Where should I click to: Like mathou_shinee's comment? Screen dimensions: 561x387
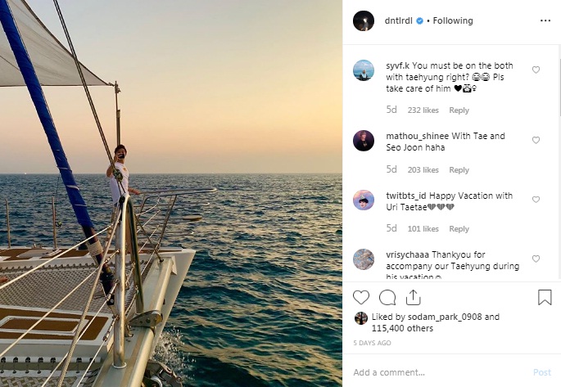point(536,141)
